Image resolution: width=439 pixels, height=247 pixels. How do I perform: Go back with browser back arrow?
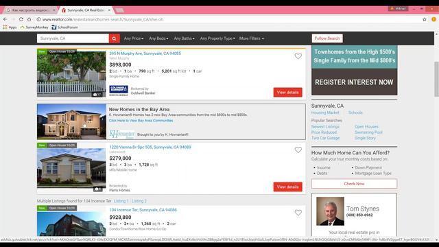pos(5,19)
